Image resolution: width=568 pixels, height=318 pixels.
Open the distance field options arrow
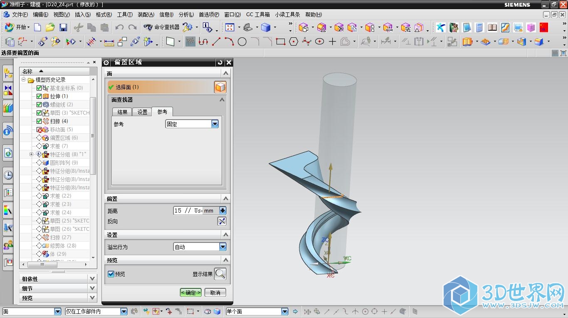(223, 210)
